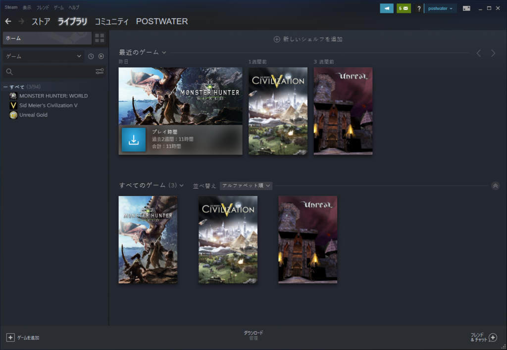Click Monster Hunter icon in sidebar
Viewport: 507px width, 350px height.
(13, 96)
